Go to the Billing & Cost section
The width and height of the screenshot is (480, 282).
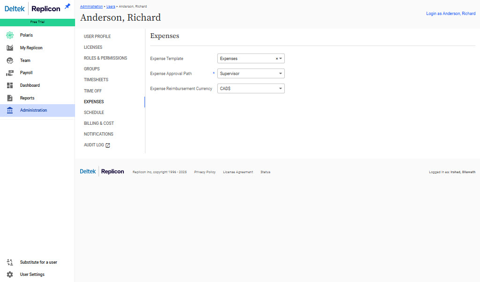coord(99,123)
